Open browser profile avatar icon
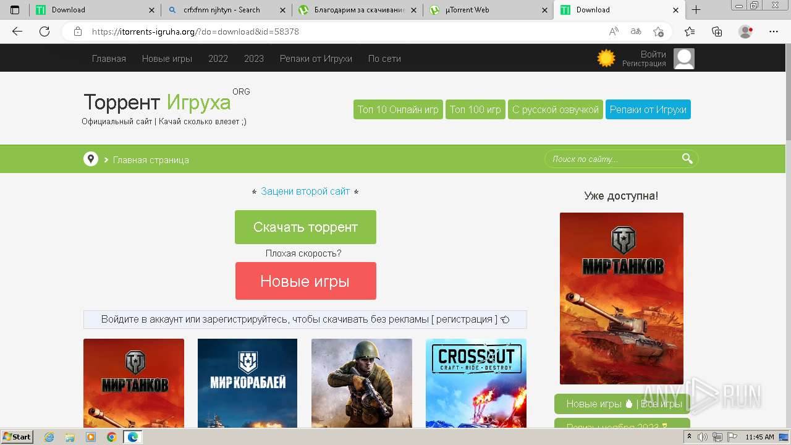This screenshot has height=445, width=791. click(x=745, y=32)
